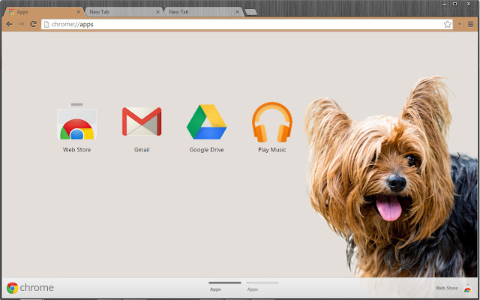Show hidden extensions chevron in toolbar
This screenshot has height=300, width=480.
[460, 24]
